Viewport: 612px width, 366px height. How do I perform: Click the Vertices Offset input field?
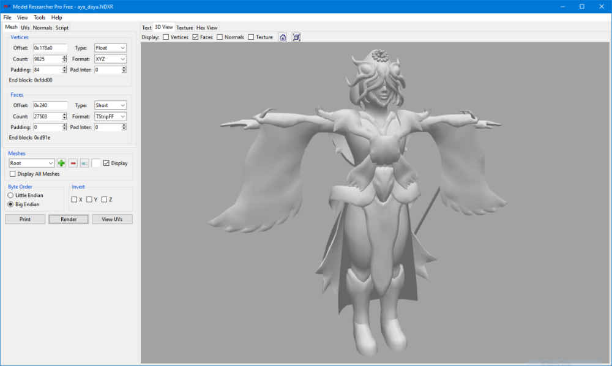50,48
